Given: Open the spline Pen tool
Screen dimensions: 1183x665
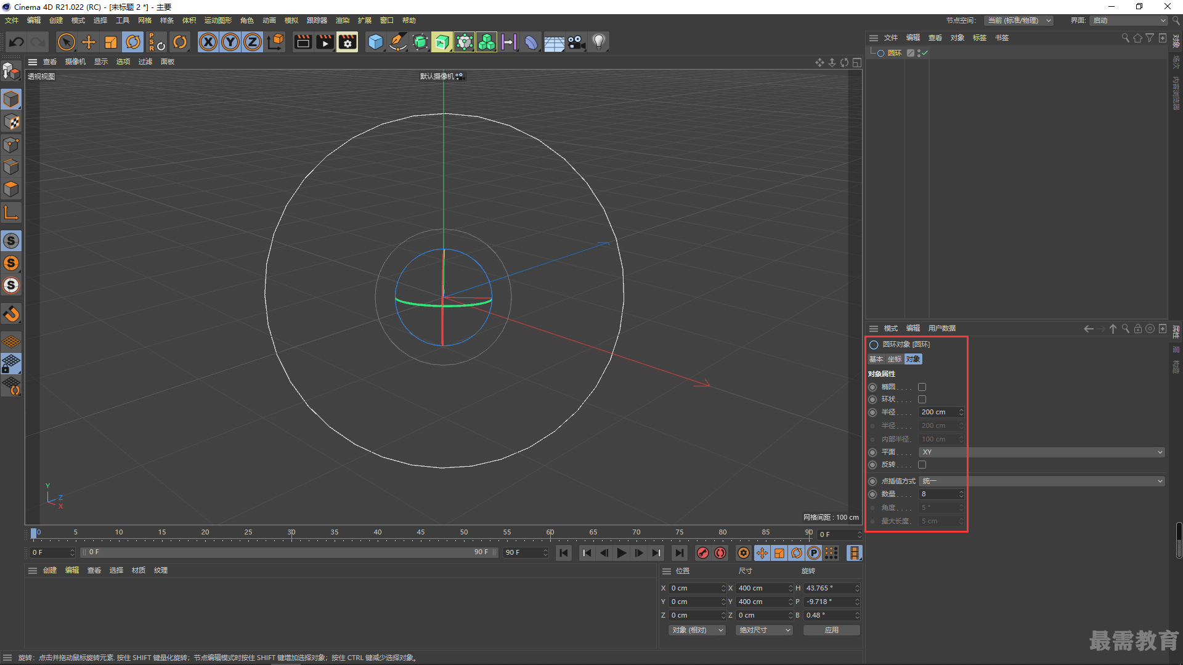Looking at the screenshot, I should 398,42.
